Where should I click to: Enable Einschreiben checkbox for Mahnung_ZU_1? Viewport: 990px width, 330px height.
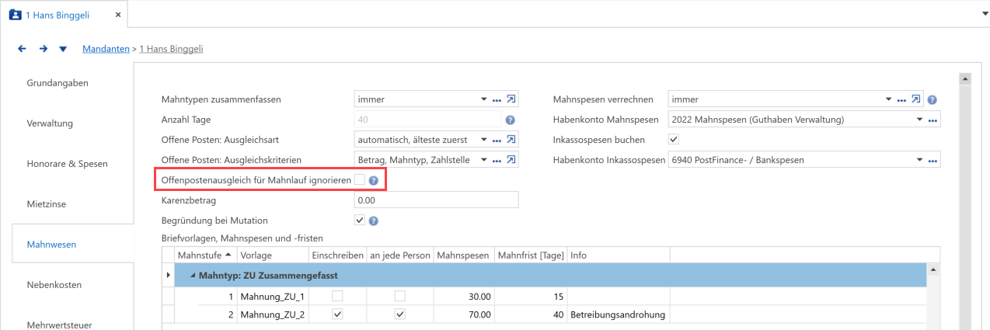click(337, 297)
